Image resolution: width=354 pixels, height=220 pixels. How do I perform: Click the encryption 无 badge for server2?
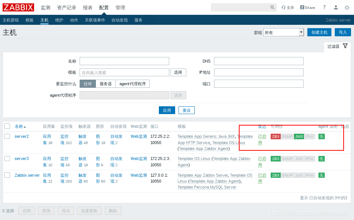(x=321, y=136)
